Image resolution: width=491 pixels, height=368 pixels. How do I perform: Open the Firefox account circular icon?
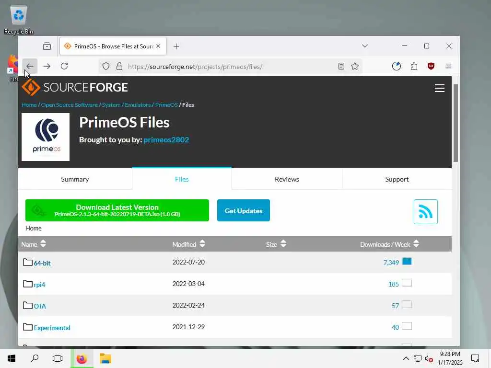[x=397, y=66]
